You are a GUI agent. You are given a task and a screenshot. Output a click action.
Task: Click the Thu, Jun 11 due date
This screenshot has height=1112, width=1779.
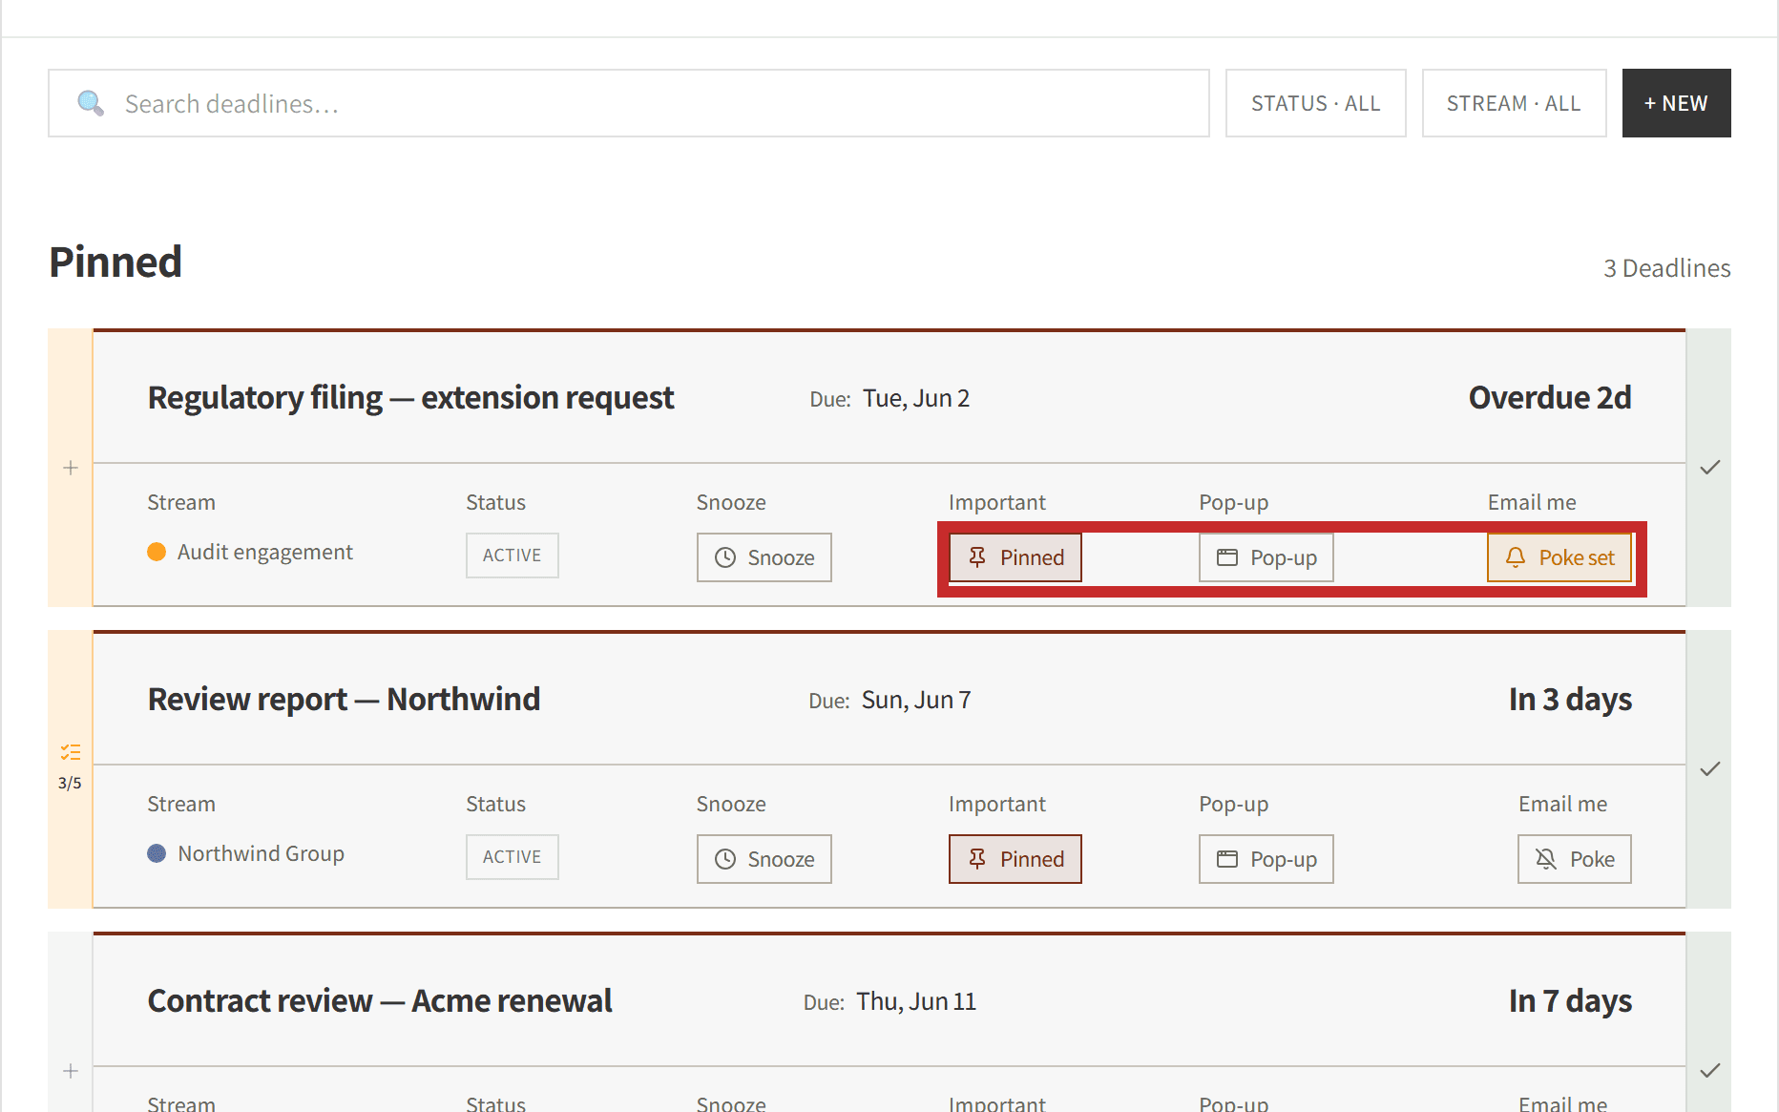(x=915, y=1001)
